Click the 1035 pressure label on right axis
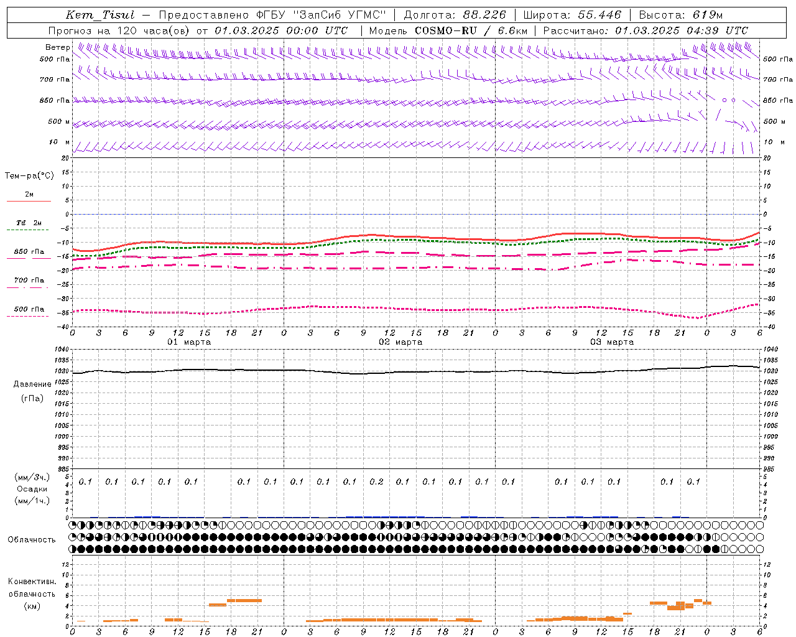 (770, 360)
